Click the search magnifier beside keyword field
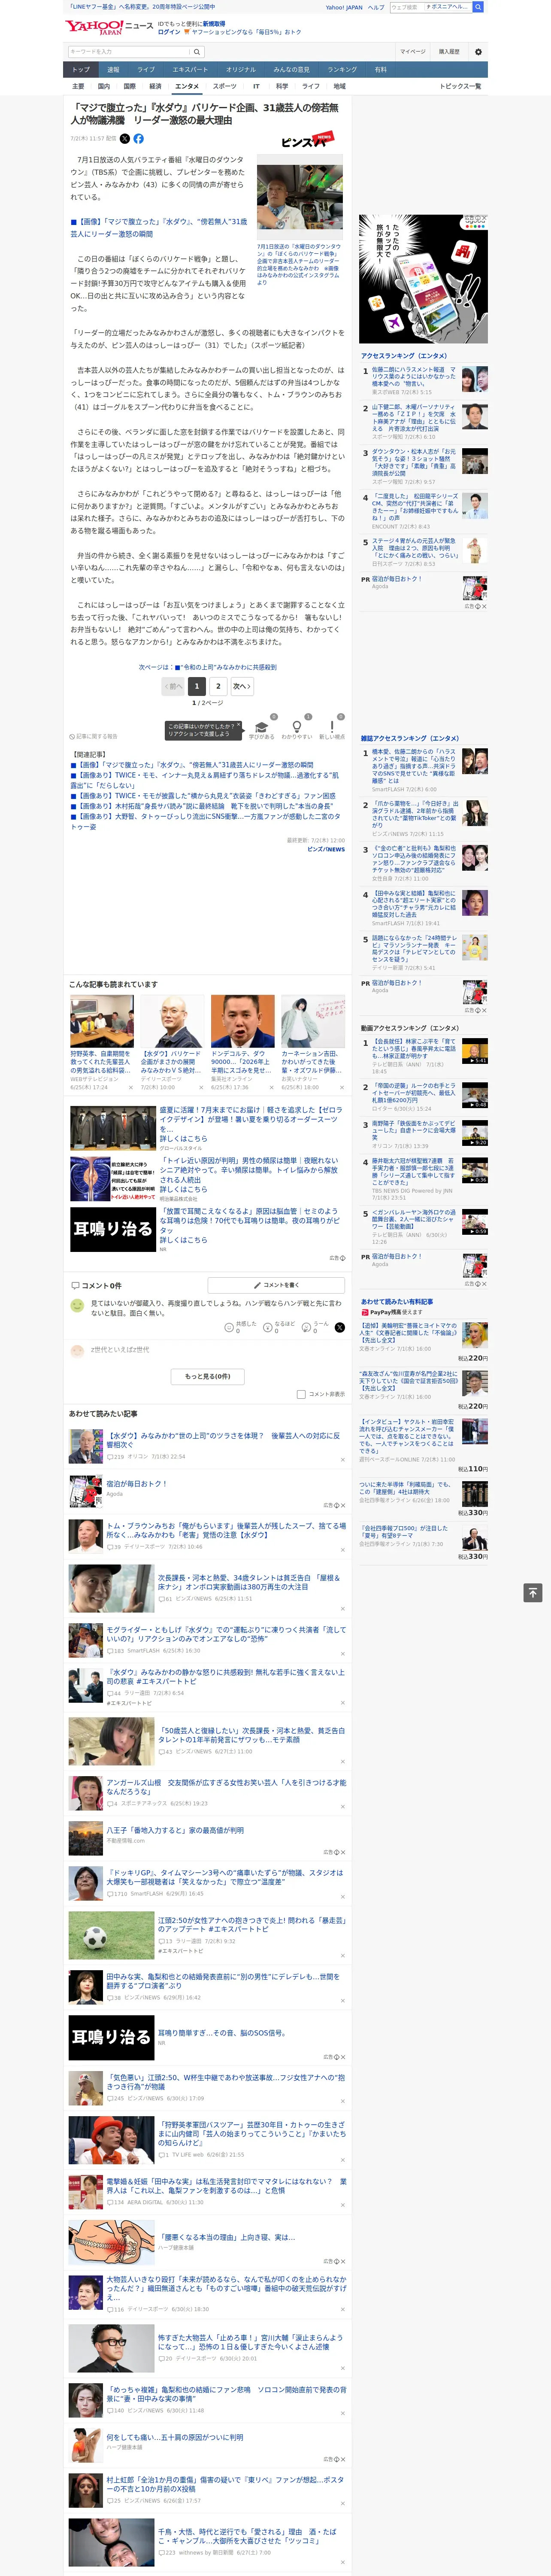Viewport: 551px width, 2576px height. pyautogui.click(x=197, y=51)
